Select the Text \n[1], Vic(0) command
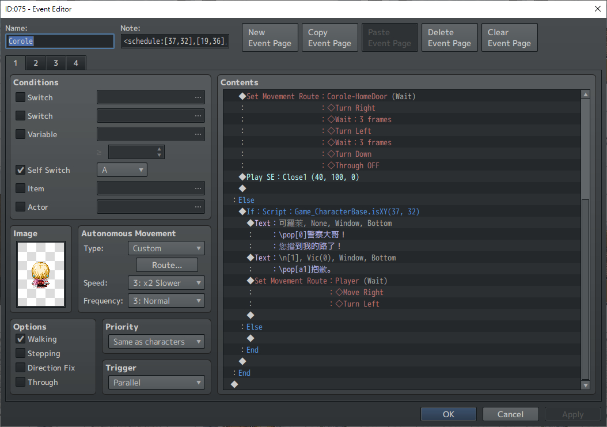The height and width of the screenshot is (427, 607). coord(401,258)
